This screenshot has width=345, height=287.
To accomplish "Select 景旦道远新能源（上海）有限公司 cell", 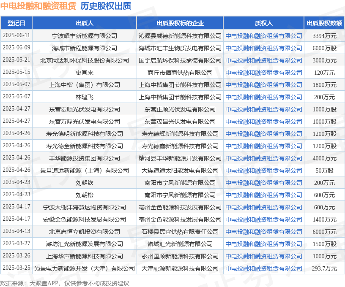I will [x=85, y=171].
